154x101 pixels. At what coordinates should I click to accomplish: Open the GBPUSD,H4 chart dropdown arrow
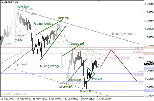click(x=2, y=2)
